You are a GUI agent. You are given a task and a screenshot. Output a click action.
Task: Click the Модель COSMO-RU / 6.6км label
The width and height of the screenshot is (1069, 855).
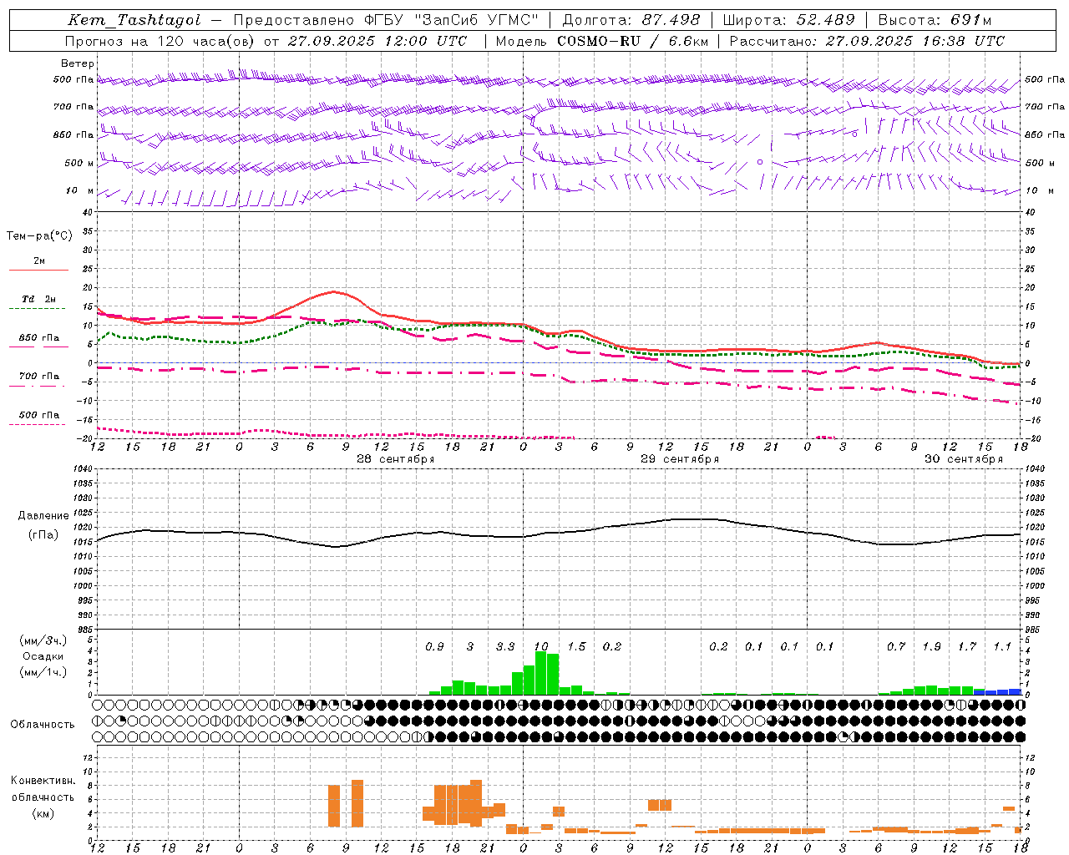(602, 40)
